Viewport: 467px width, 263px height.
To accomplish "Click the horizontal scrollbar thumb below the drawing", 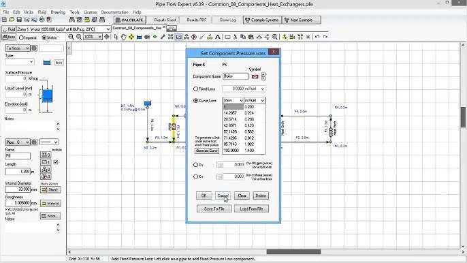I will tap(293, 252).
